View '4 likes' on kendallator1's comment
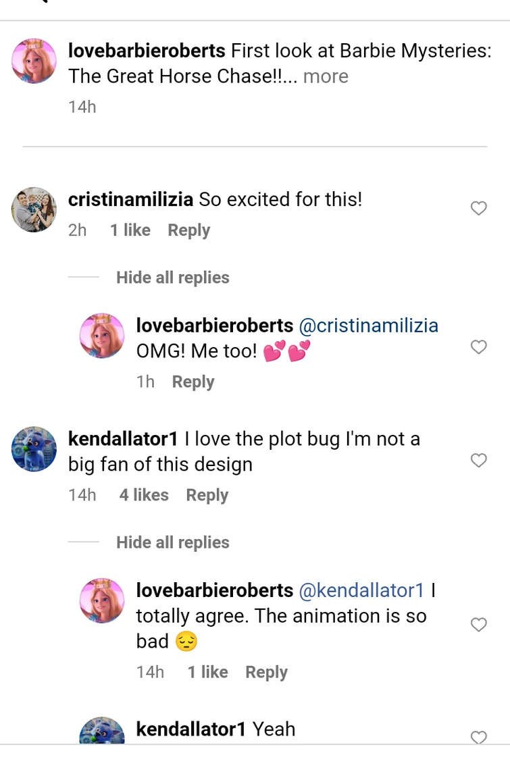This screenshot has height=772, width=510. [x=144, y=495]
